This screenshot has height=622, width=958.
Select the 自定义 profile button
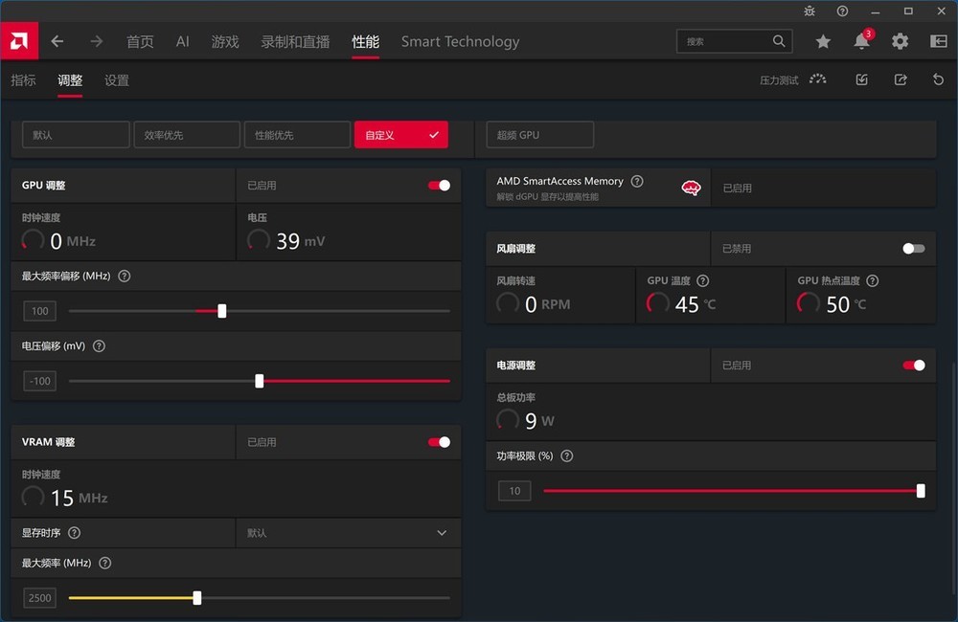(400, 135)
